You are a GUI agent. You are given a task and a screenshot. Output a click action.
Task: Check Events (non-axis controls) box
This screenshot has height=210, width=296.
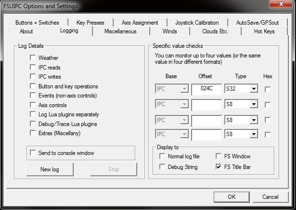(33, 95)
